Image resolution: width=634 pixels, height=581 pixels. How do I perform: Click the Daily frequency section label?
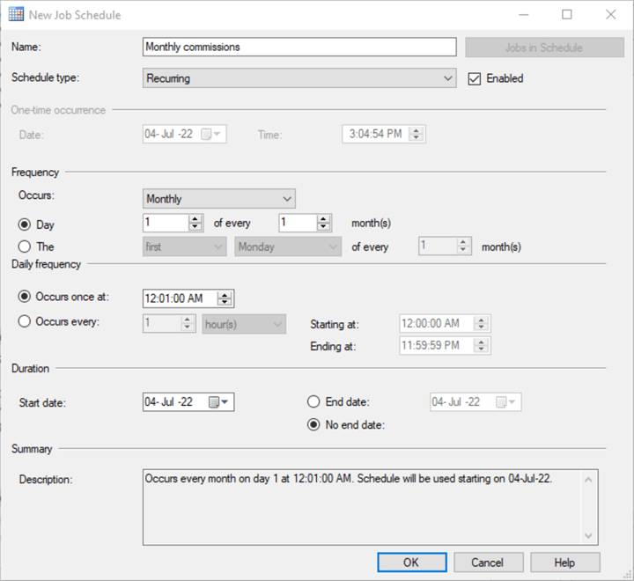pos(46,264)
